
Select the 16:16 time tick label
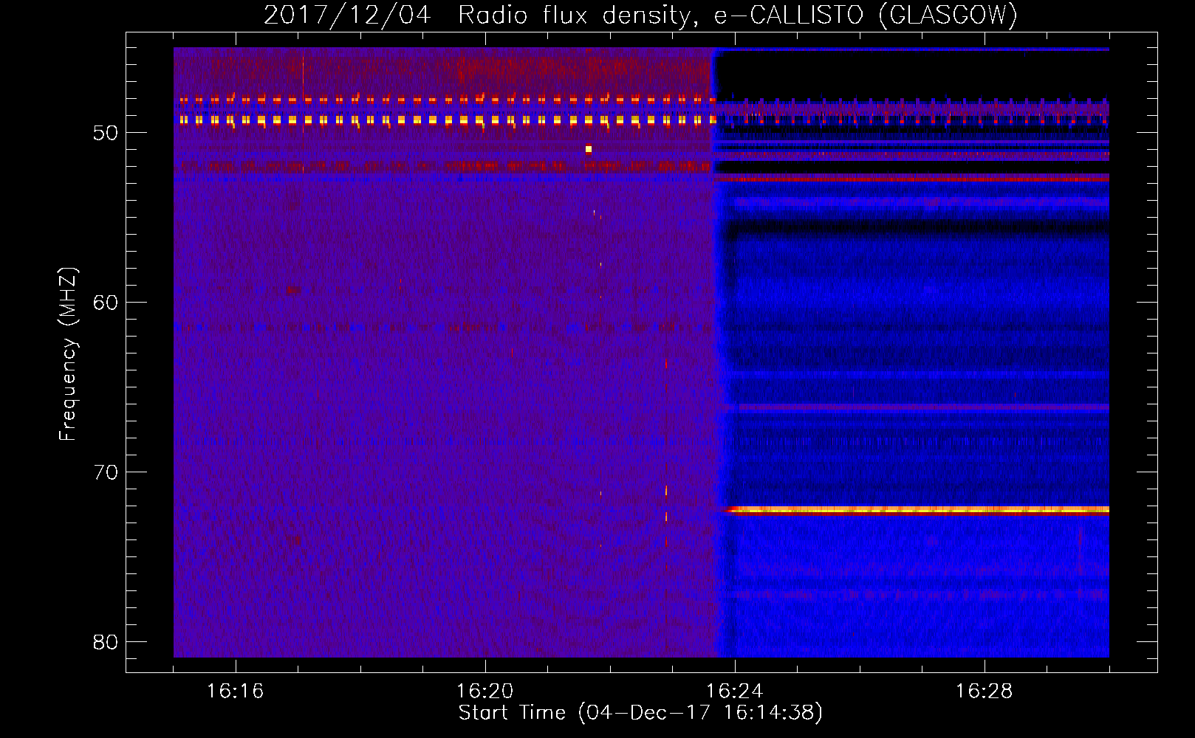[235, 691]
